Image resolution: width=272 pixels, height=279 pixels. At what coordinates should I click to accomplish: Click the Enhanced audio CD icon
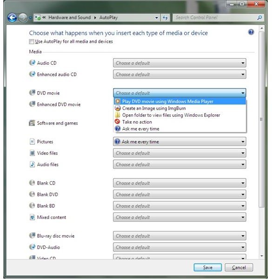pos(32,74)
